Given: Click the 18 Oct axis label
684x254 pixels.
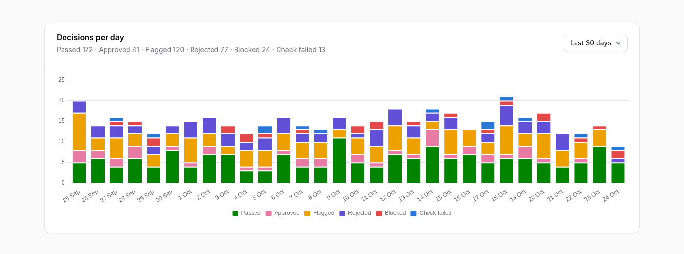Looking at the screenshot, I should point(498,196).
